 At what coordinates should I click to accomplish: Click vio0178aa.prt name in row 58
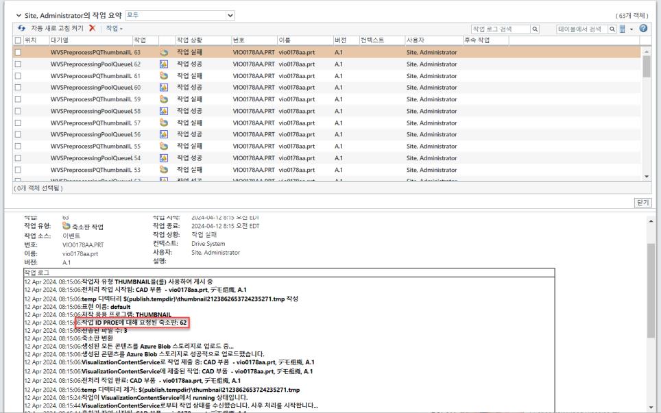pyautogui.click(x=296, y=111)
